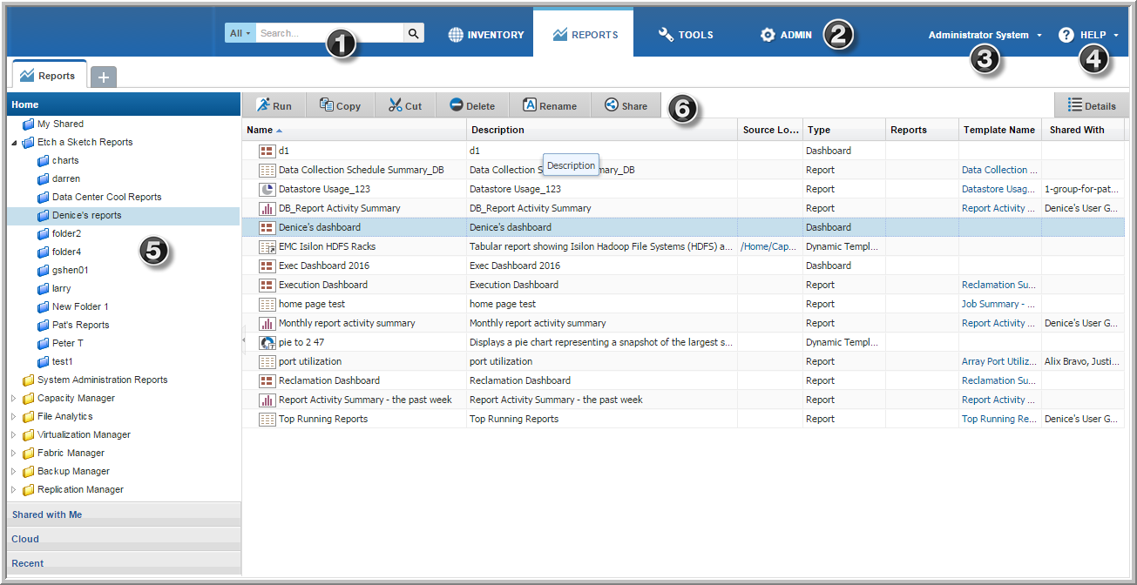
Task: Open the Inventory menu
Action: click(x=486, y=35)
